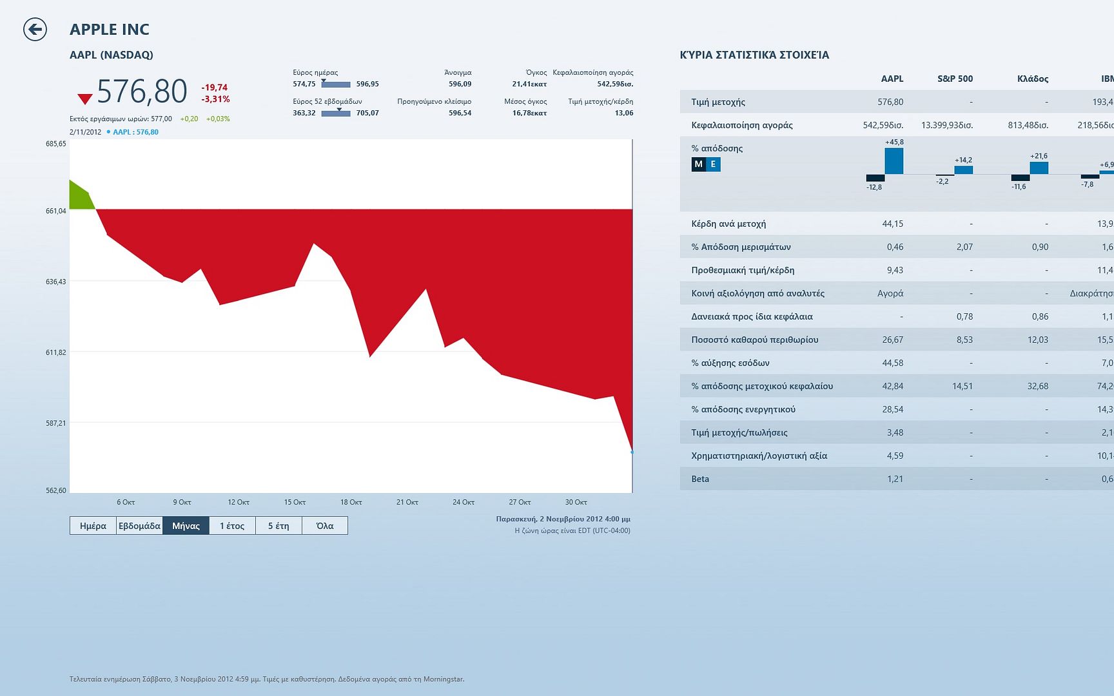Select the Εβδομάδα time range tab
Image resolution: width=1114 pixels, height=696 pixels.
pos(139,526)
